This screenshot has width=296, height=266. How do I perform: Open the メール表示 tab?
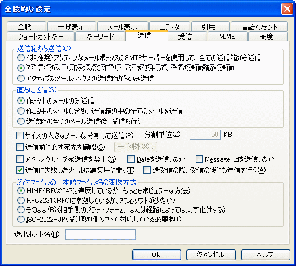click(123, 26)
